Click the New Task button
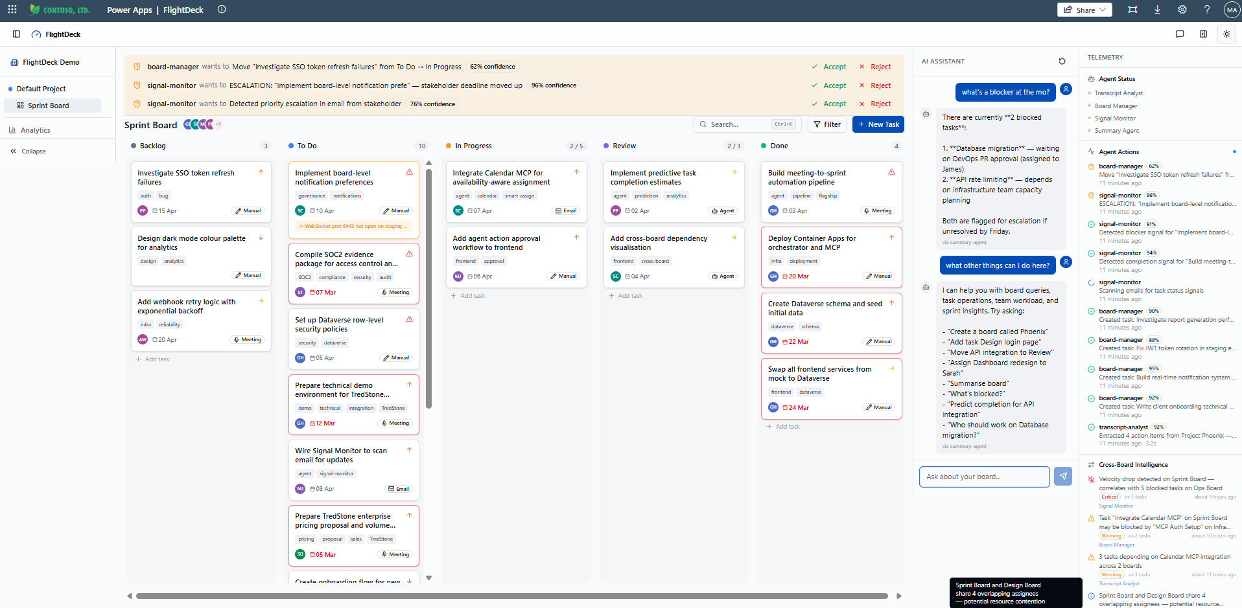 pos(878,124)
